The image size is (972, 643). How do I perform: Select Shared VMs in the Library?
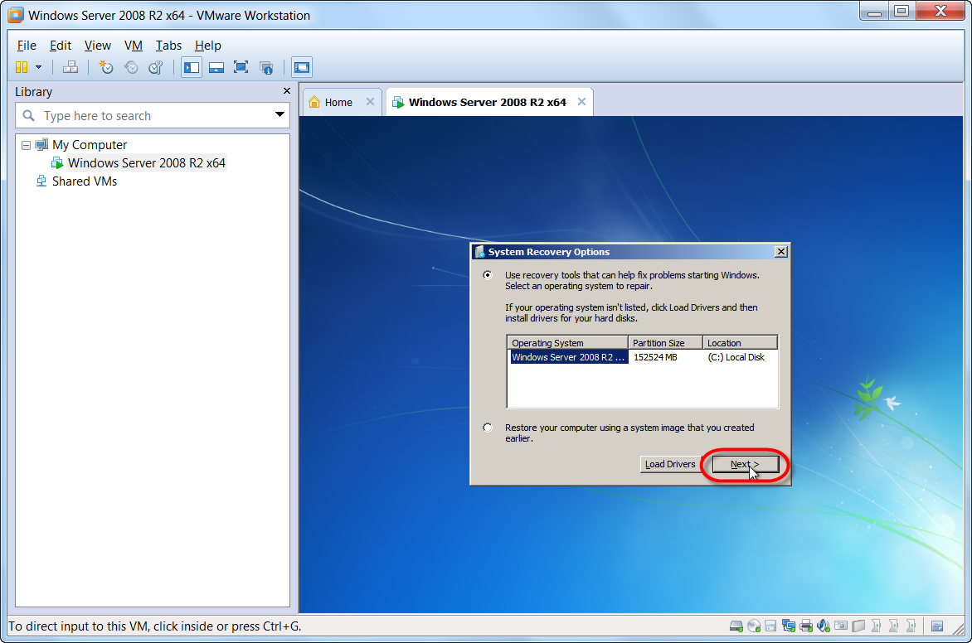tap(85, 181)
